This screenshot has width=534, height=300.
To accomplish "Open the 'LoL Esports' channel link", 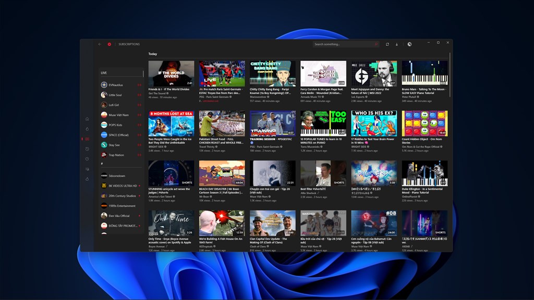I will click(x=358, y=97).
